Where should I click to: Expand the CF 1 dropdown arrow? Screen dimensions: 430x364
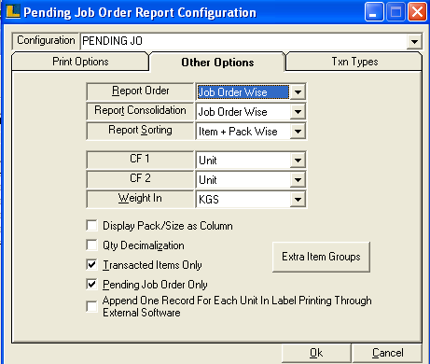(x=298, y=161)
